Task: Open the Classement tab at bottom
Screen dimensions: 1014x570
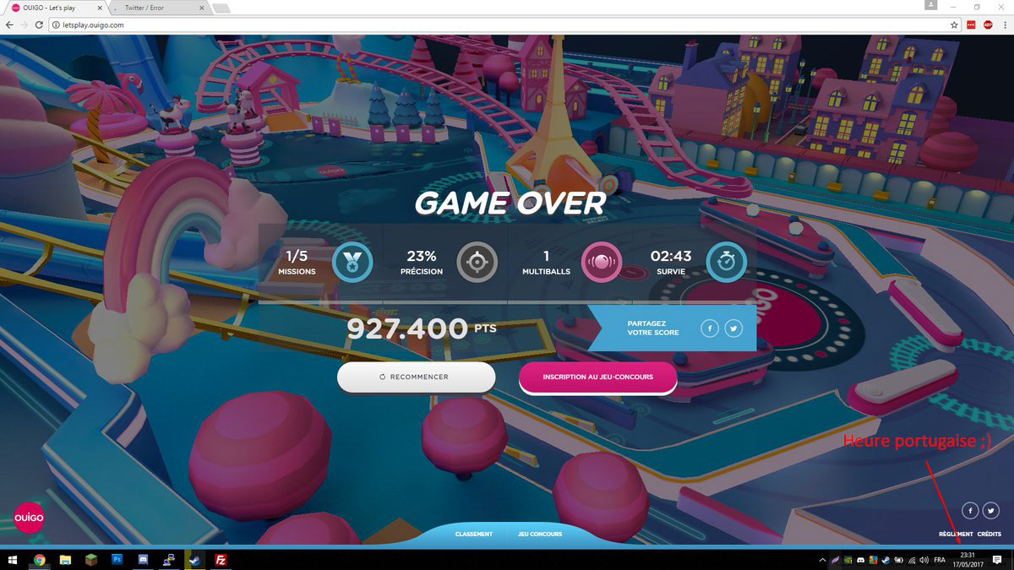Action: [x=473, y=534]
